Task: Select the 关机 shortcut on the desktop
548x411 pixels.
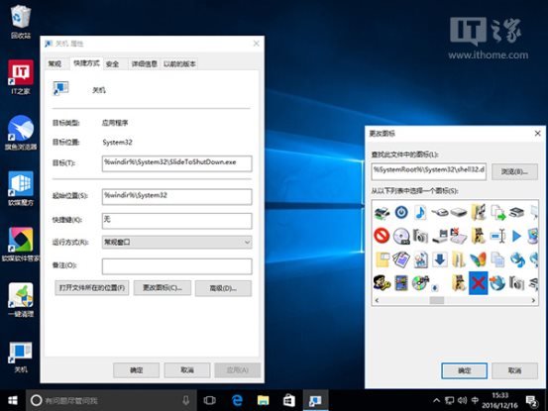Action: [21, 357]
